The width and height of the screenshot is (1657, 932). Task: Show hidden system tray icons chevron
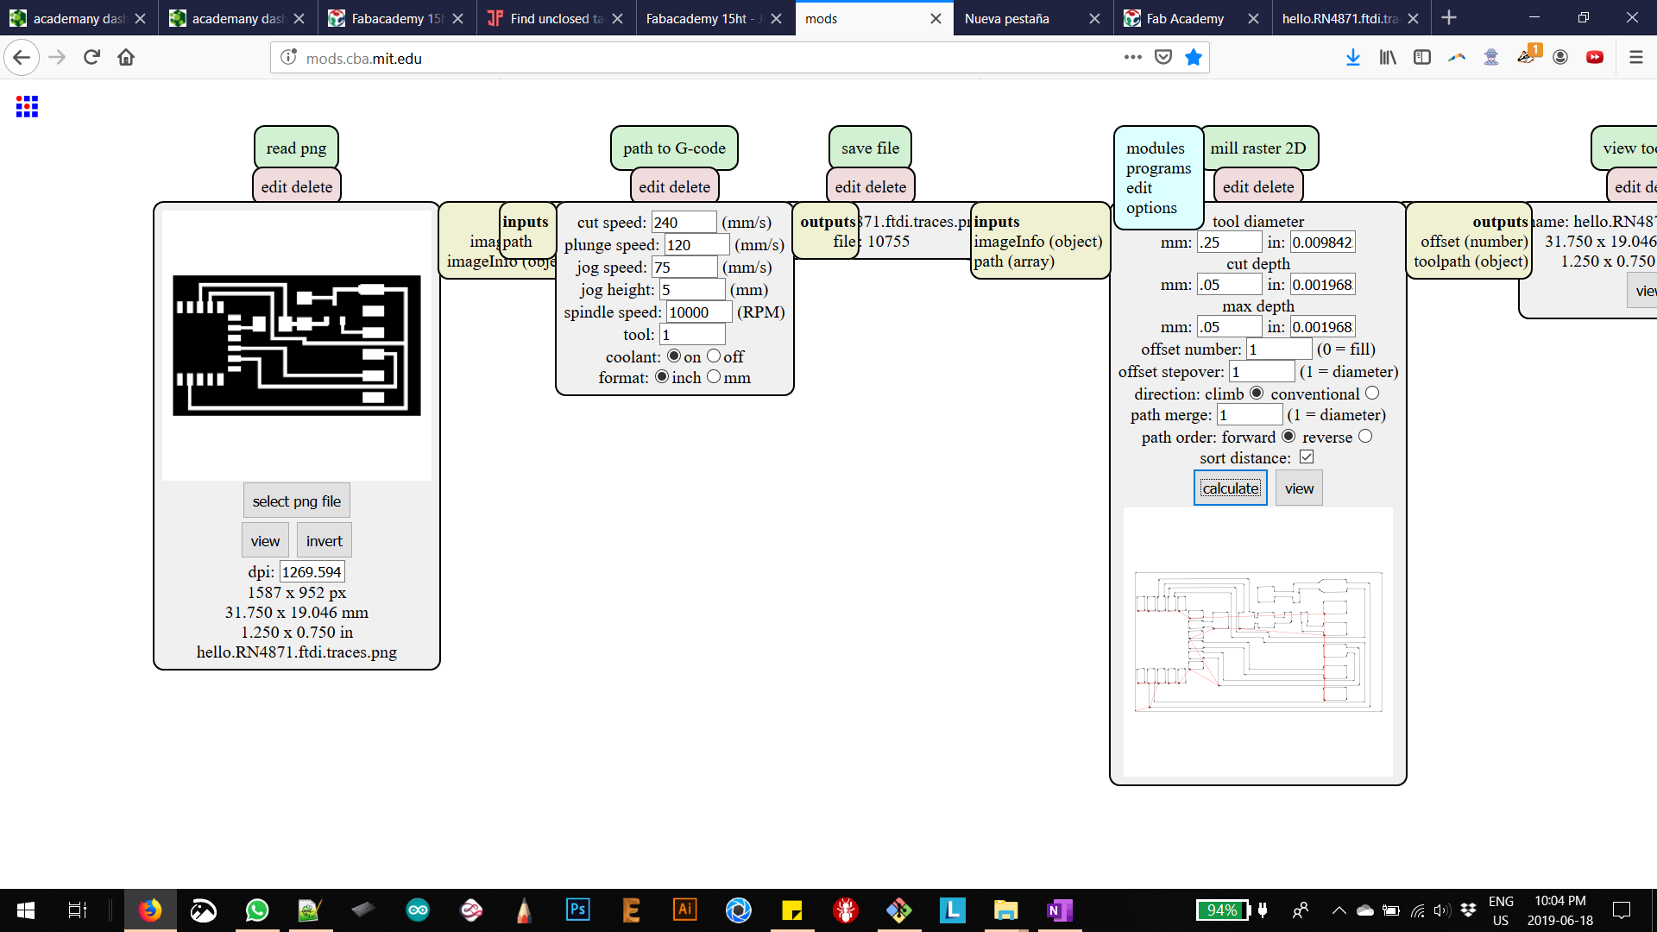coord(1339,910)
